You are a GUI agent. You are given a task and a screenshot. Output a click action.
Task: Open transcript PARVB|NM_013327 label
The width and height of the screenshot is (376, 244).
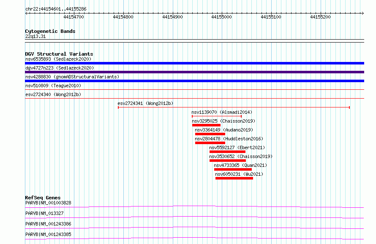coord(44,213)
